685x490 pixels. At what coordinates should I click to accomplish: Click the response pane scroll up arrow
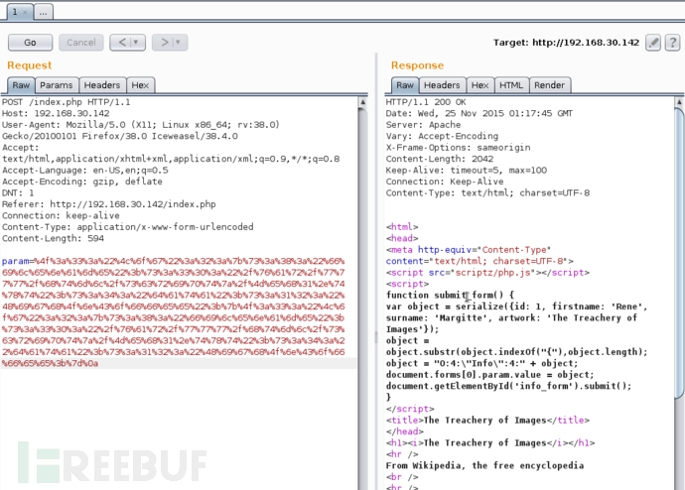679,102
